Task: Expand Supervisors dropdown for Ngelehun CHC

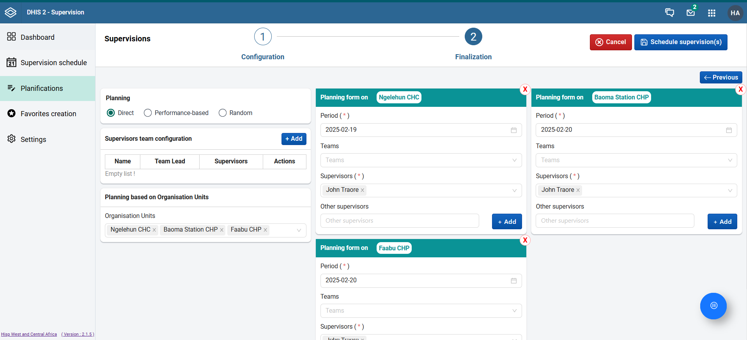Action: point(515,190)
